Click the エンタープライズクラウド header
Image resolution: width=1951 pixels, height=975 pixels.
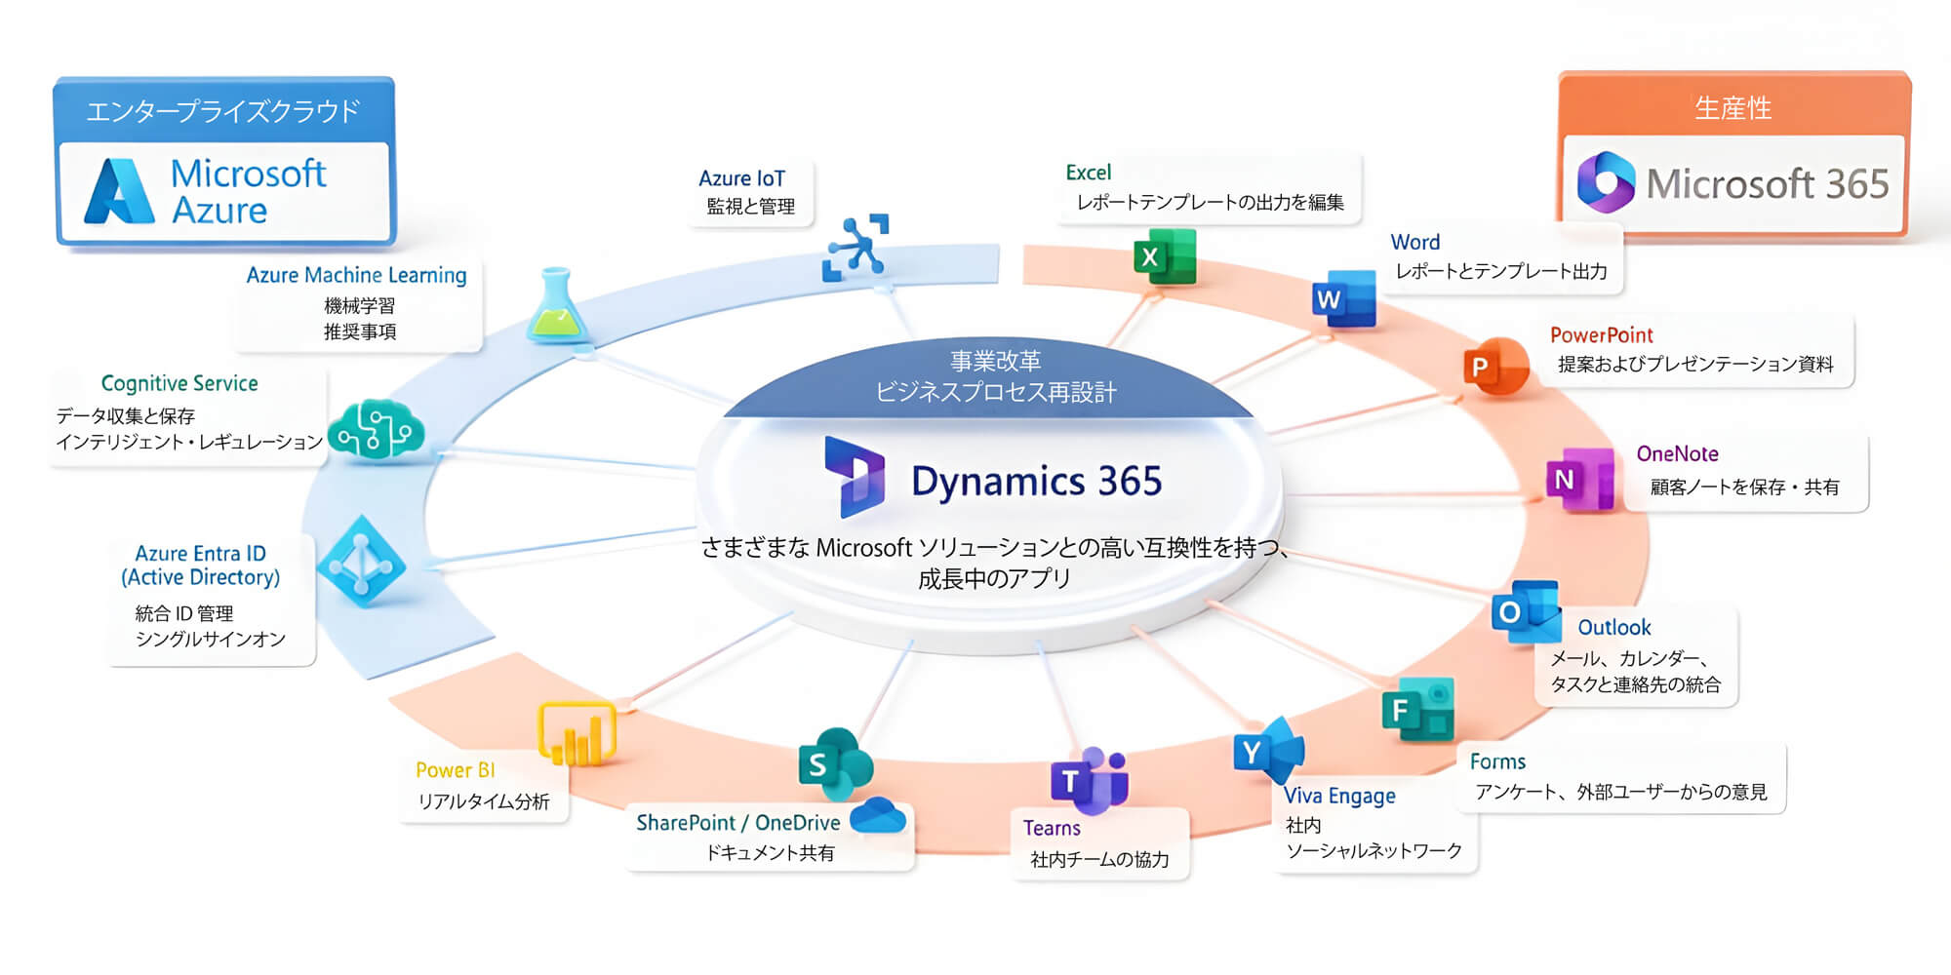[223, 110]
